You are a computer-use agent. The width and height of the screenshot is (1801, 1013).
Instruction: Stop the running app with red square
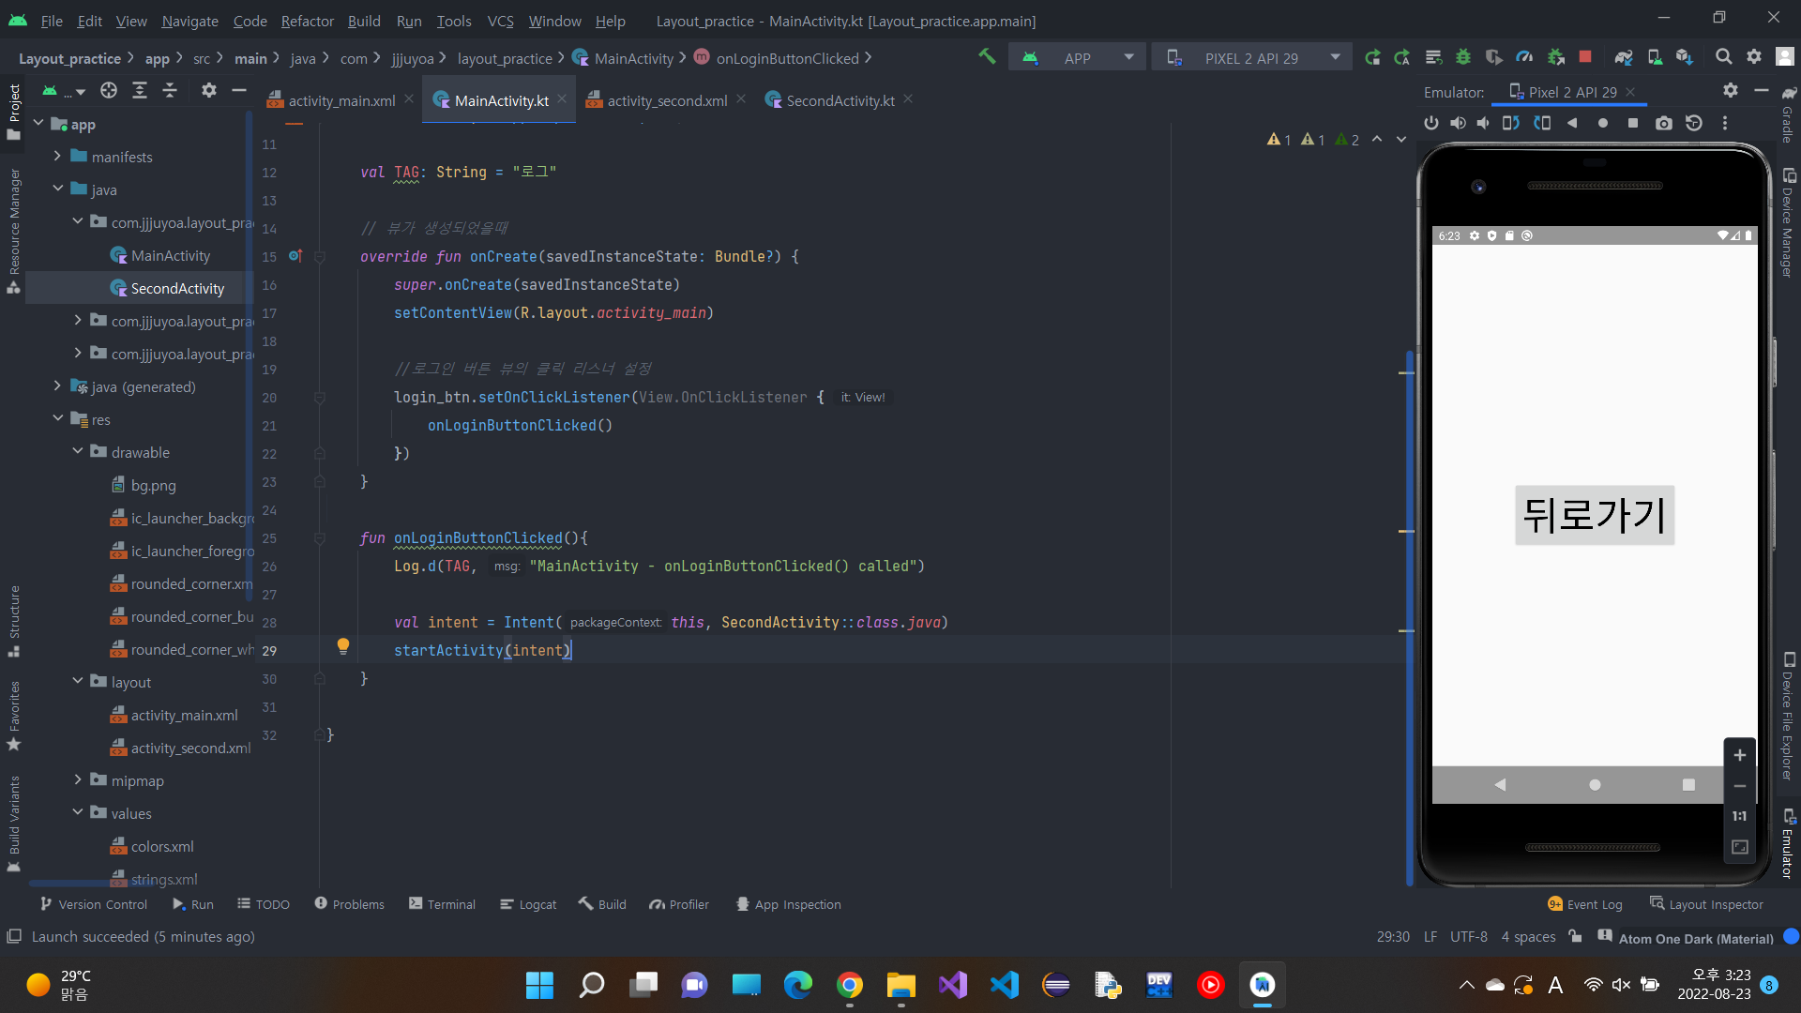[1585, 57]
